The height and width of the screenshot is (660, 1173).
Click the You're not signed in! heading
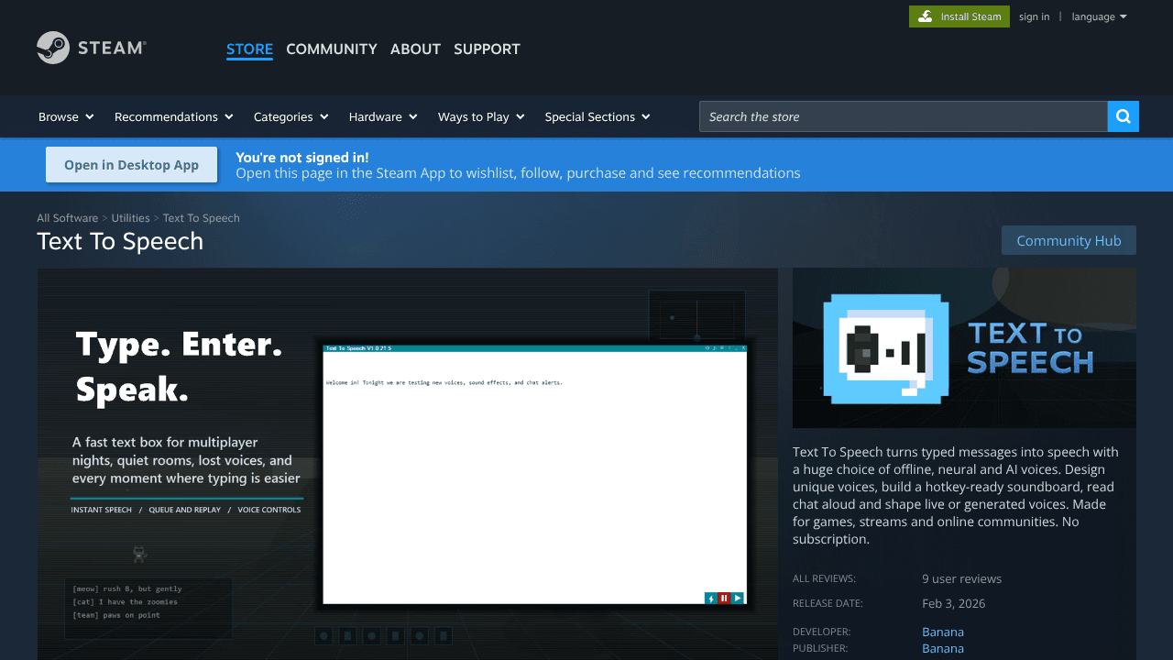[x=302, y=157]
